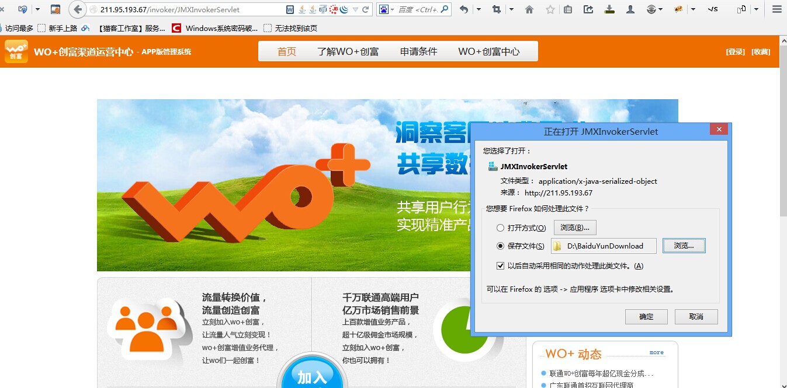Image resolution: width=787 pixels, height=388 pixels.
Task: Select the 打开方式 radio button
Action: (500, 228)
